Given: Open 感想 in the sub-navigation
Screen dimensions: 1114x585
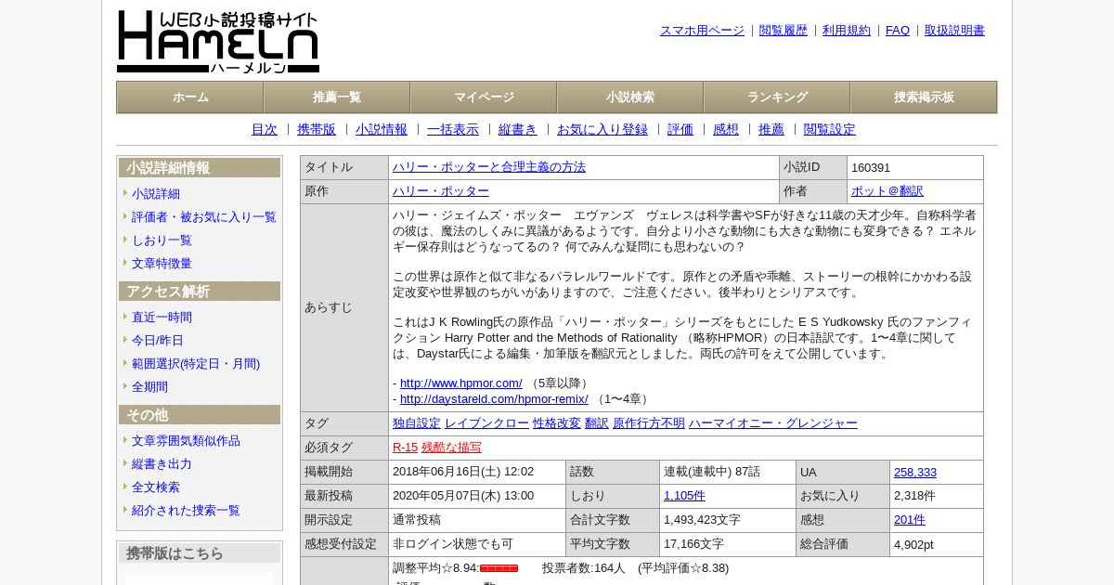Looking at the screenshot, I should point(726,130).
